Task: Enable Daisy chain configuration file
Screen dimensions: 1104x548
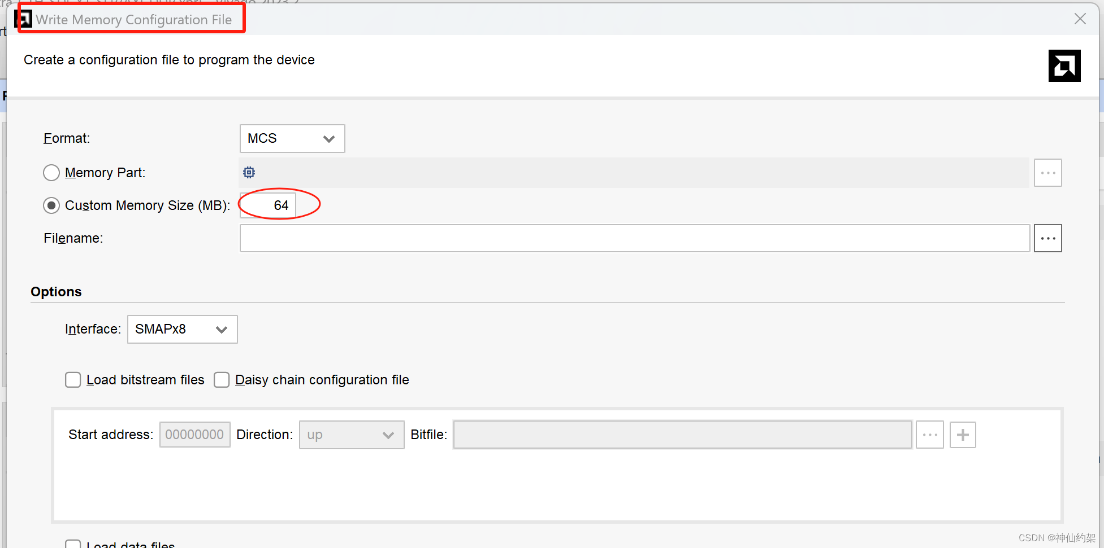Action: (x=222, y=380)
